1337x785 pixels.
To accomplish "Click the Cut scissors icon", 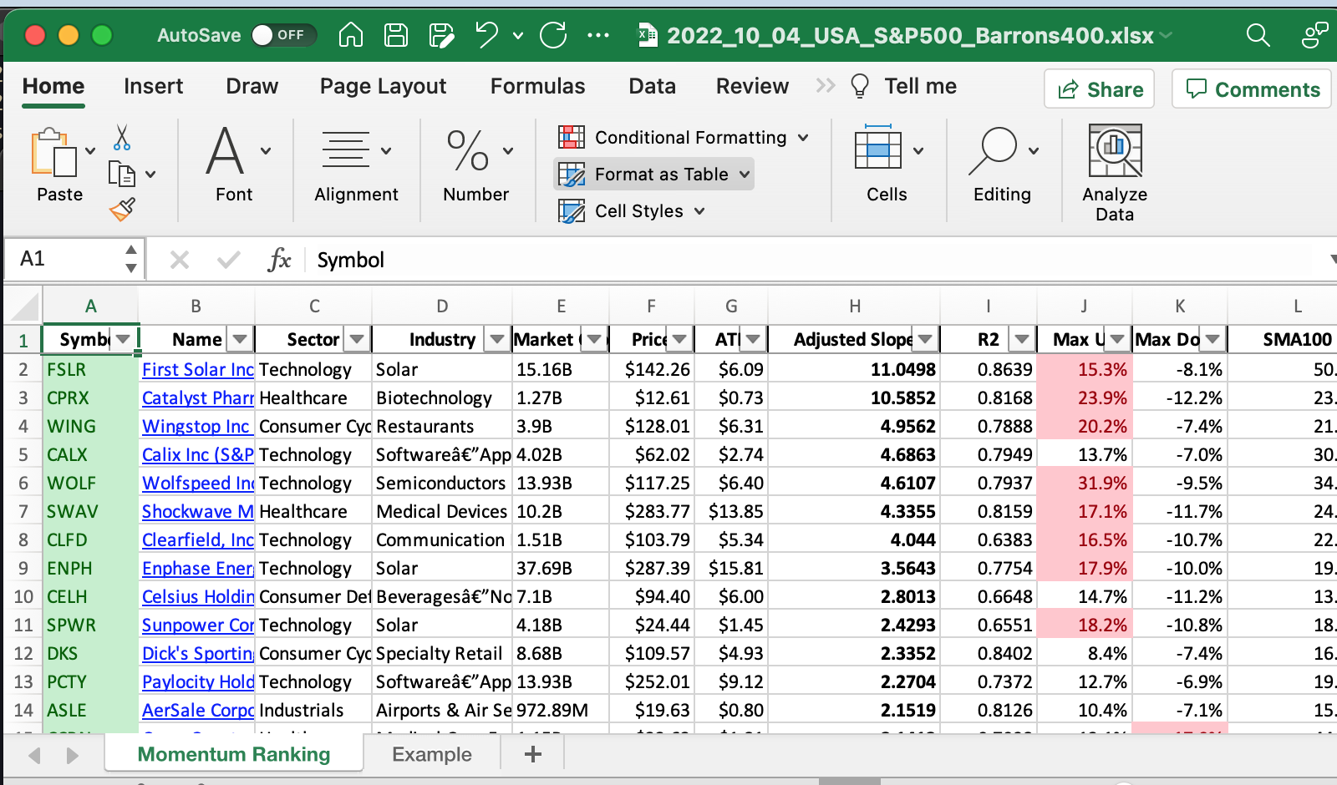I will [x=122, y=138].
